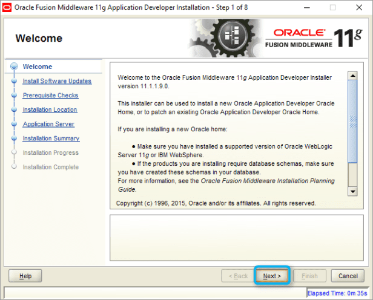
Task: Click bullet next to Install Software Updates
Action: click(15, 81)
